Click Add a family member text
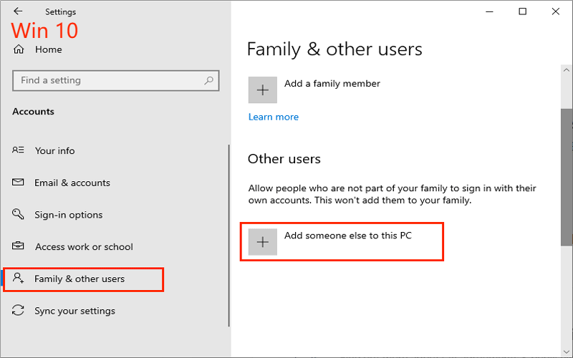The height and width of the screenshot is (358, 573). (x=332, y=84)
